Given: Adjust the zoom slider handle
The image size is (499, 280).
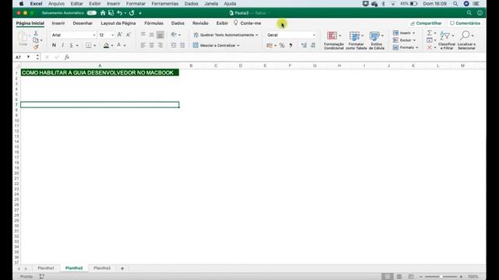Looking at the screenshot, I should click(x=441, y=277).
